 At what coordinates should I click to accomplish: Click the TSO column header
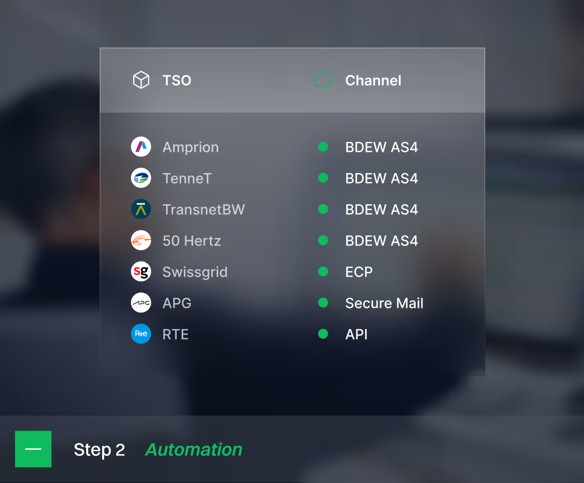pyautogui.click(x=177, y=80)
